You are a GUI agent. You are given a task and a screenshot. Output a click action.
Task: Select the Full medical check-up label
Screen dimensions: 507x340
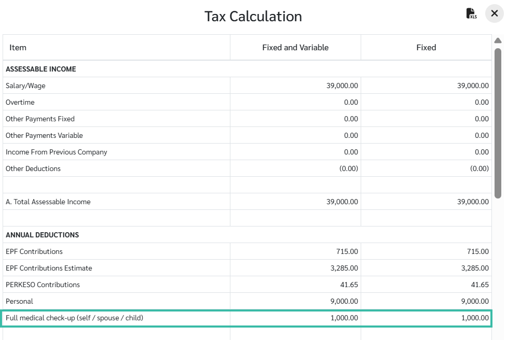click(x=74, y=318)
